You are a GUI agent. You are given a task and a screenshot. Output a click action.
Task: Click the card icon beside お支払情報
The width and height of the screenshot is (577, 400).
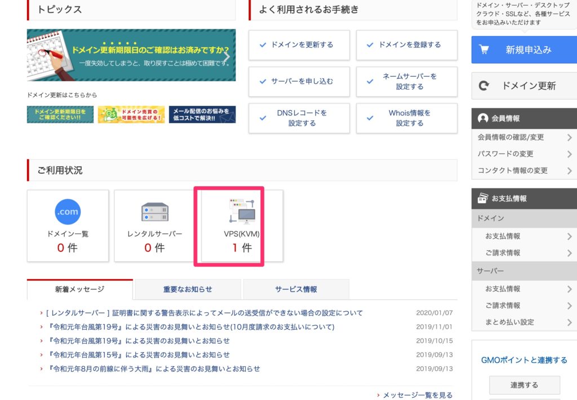pos(482,199)
